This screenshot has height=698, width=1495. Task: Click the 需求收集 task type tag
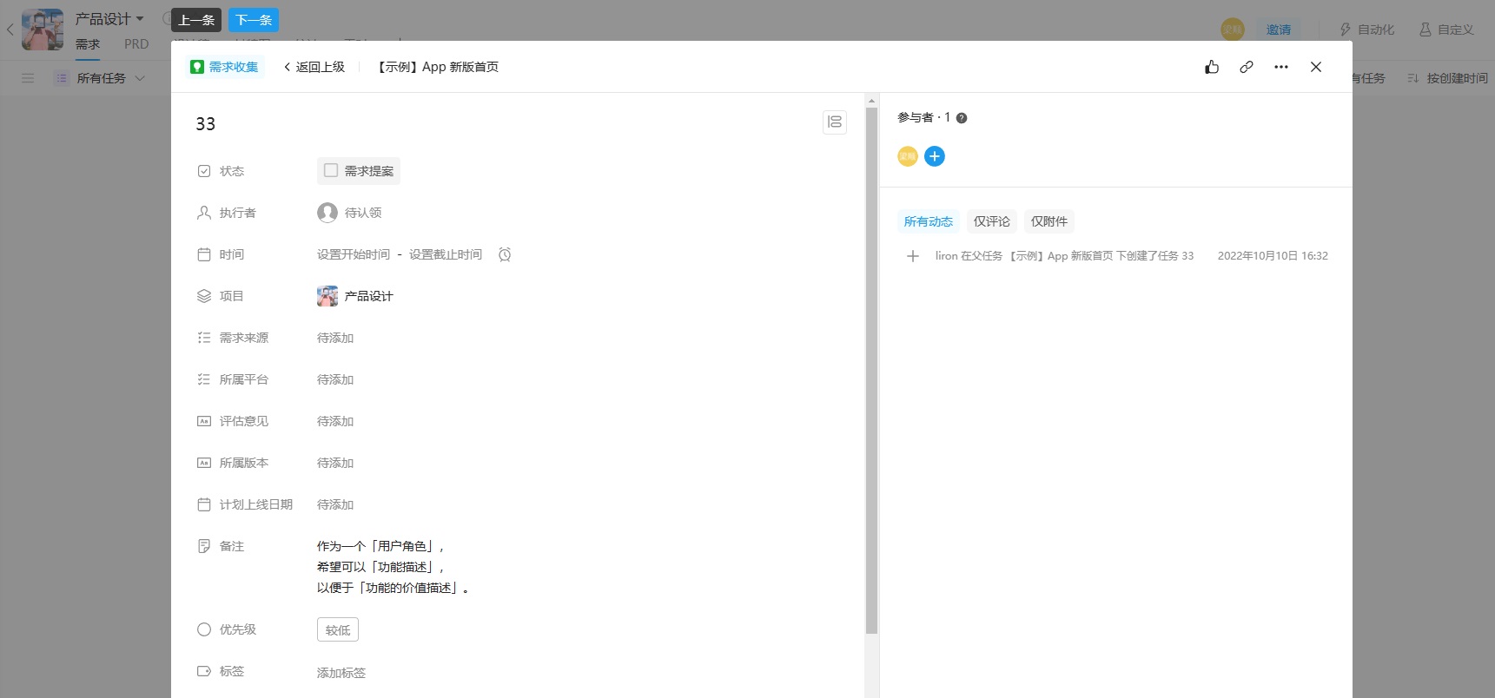point(224,67)
